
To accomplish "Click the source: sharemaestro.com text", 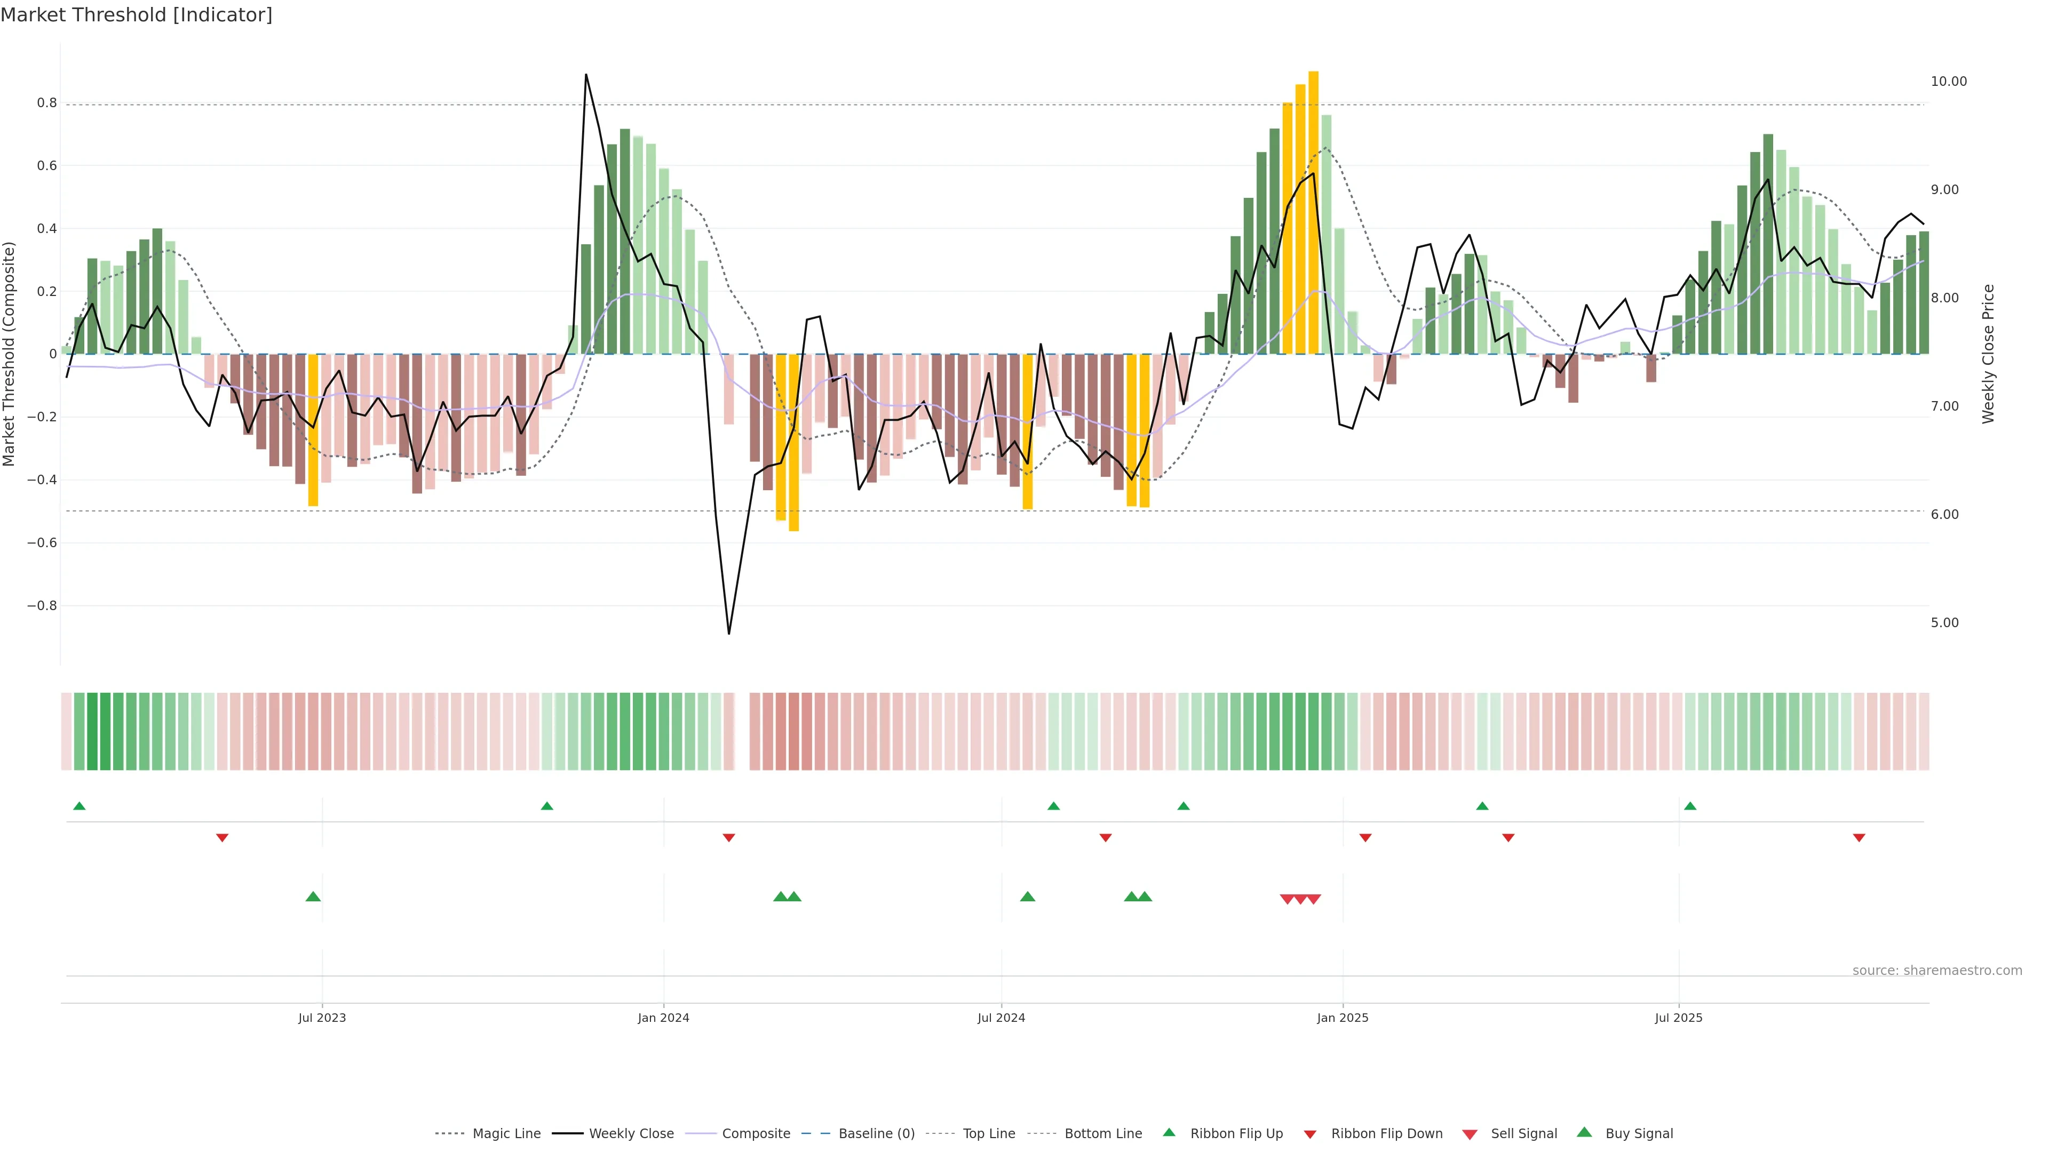I will tap(1937, 971).
